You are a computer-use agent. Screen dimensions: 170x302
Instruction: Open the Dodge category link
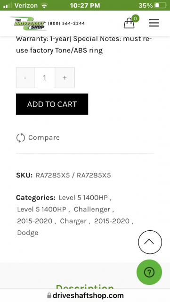point(28,233)
